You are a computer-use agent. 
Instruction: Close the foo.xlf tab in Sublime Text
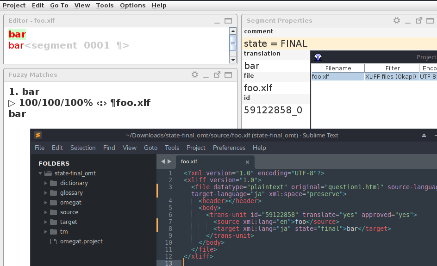(x=247, y=162)
